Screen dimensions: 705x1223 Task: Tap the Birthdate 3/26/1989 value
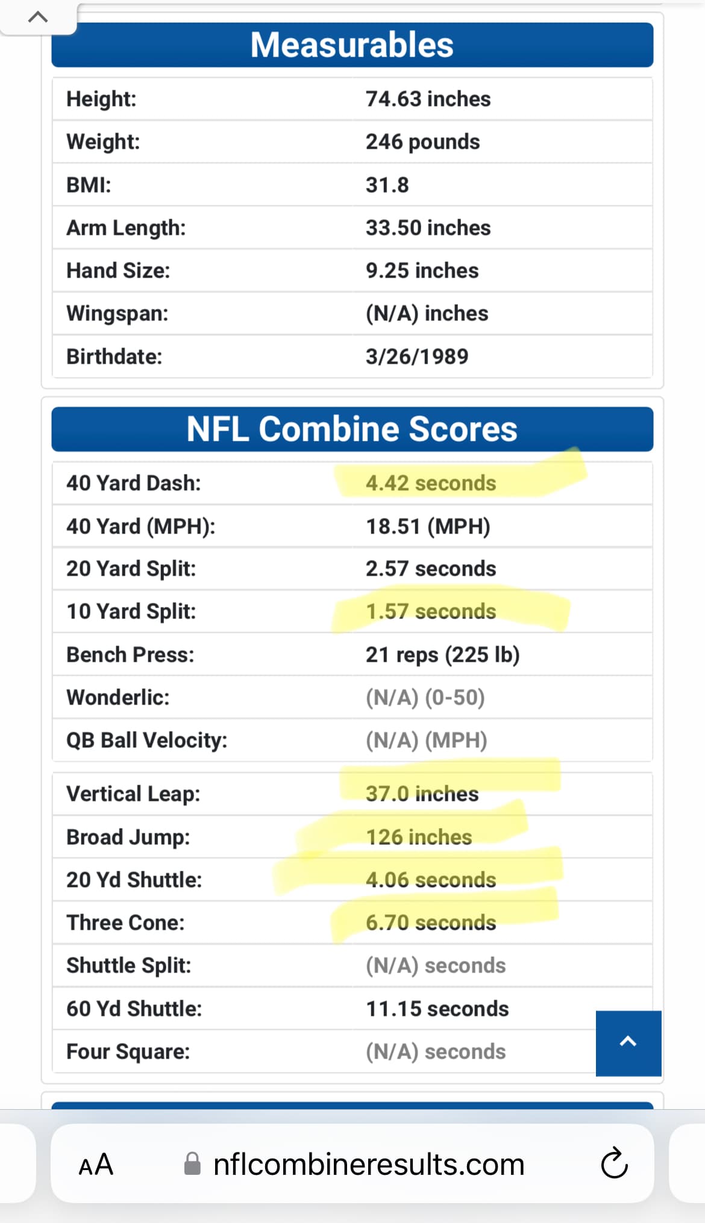point(416,356)
